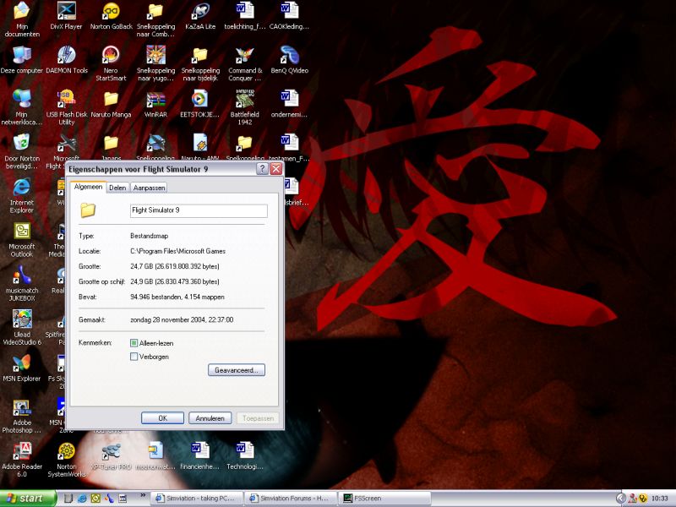Click the Annuleren button
The width and height of the screenshot is (676, 507).
[209, 418]
